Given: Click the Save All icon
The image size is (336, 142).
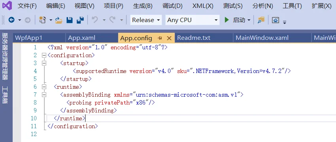Looking at the screenshot, I should pyautogui.click(x=80, y=20).
